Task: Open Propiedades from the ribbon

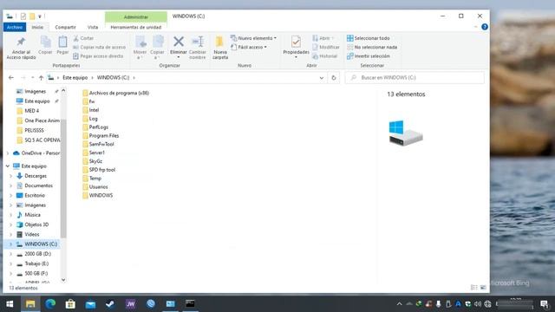Action: [x=296, y=47]
